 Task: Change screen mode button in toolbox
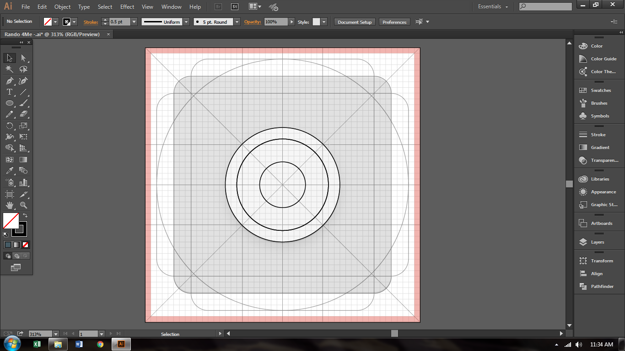point(16,267)
